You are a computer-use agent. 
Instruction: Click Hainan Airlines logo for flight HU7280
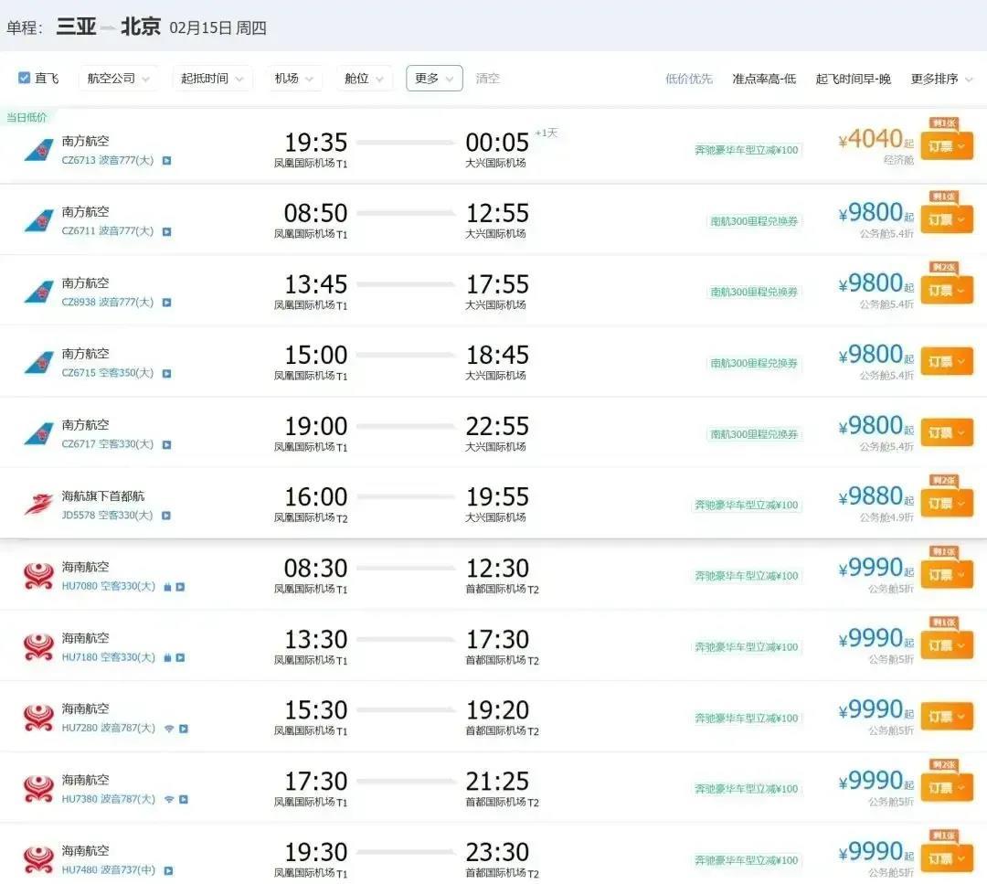pyautogui.click(x=38, y=718)
